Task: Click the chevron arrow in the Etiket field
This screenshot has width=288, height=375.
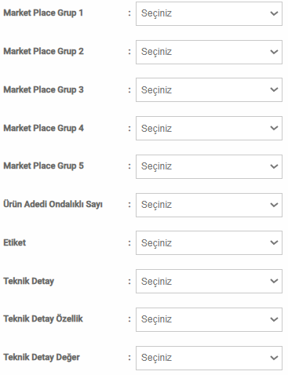Action: click(x=274, y=242)
